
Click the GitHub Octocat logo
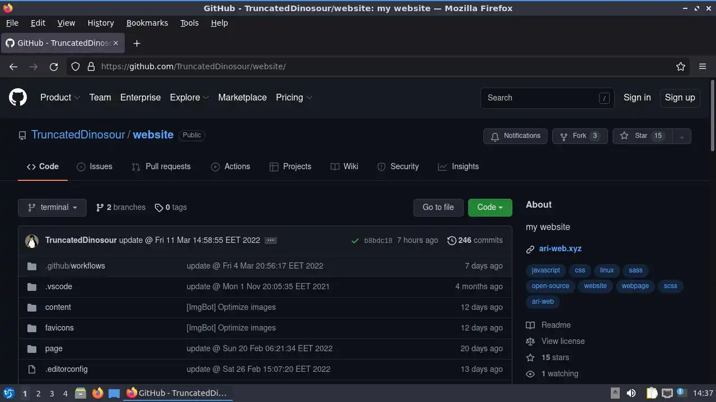point(18,97)
